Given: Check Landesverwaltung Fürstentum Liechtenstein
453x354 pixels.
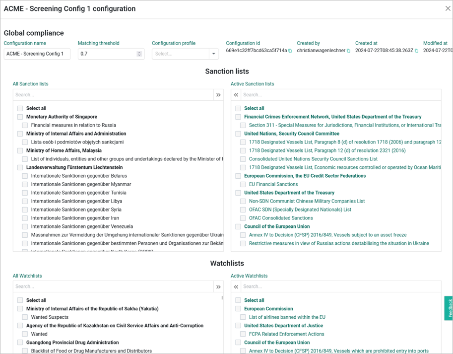Looking at the screenshot, I should point(20,167).
